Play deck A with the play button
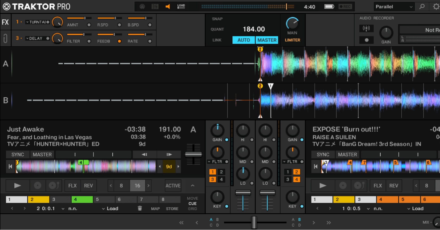This screenshot has width=440, height=230. pyautogui.click(x=18, y=186)
